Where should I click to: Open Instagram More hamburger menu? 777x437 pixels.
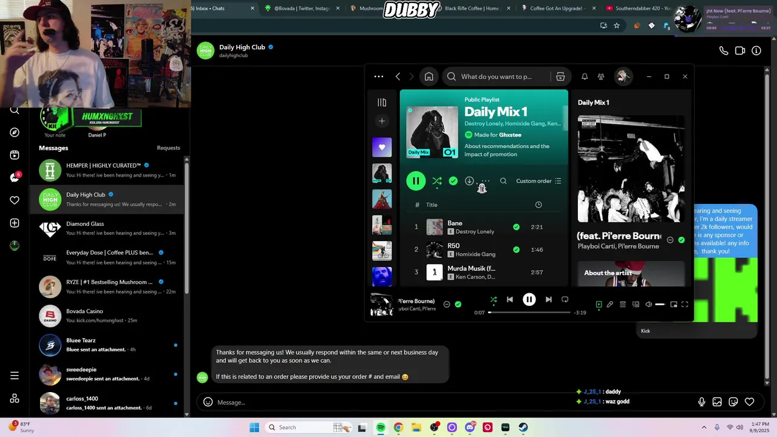(15, 376)
